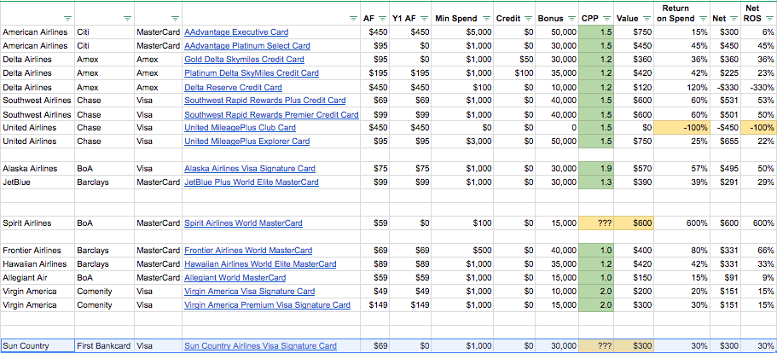Open AAdvantage Platinum Select Card link
Screen dimensions: 777x353
tap(247, 45)
